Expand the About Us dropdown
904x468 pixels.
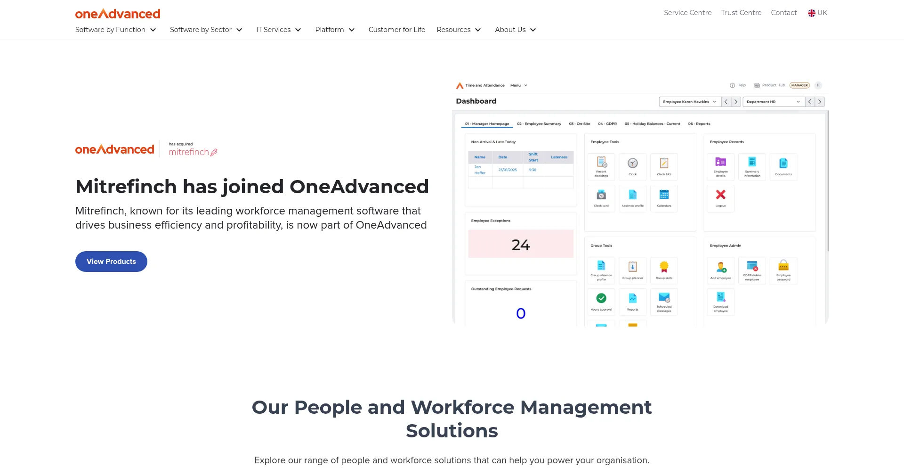tap(516, 30)
